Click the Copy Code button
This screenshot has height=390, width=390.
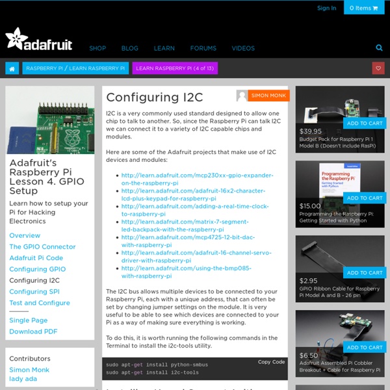[271, 362]
